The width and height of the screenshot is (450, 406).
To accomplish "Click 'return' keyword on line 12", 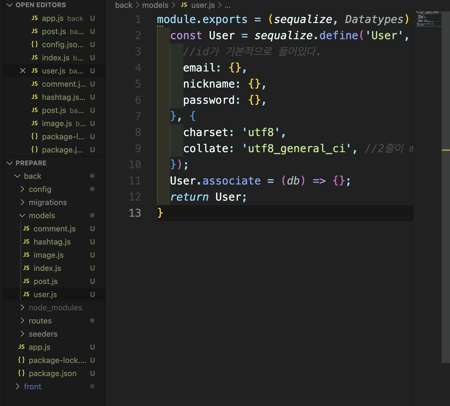I will [x=189, y=197].
